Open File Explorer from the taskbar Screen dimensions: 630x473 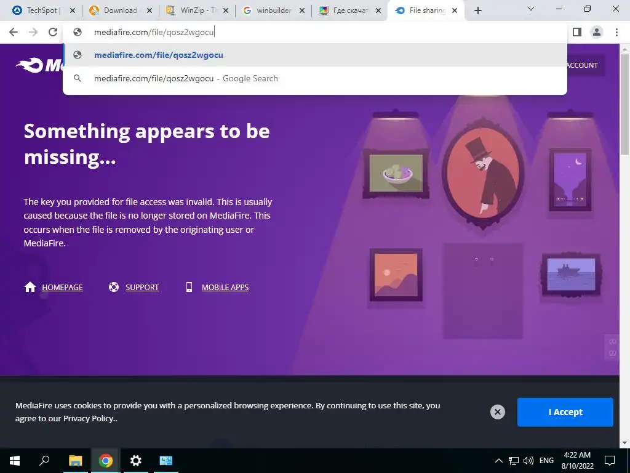(x=75, y=461)
